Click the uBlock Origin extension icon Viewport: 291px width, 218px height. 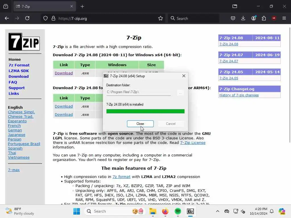(274, 18)
